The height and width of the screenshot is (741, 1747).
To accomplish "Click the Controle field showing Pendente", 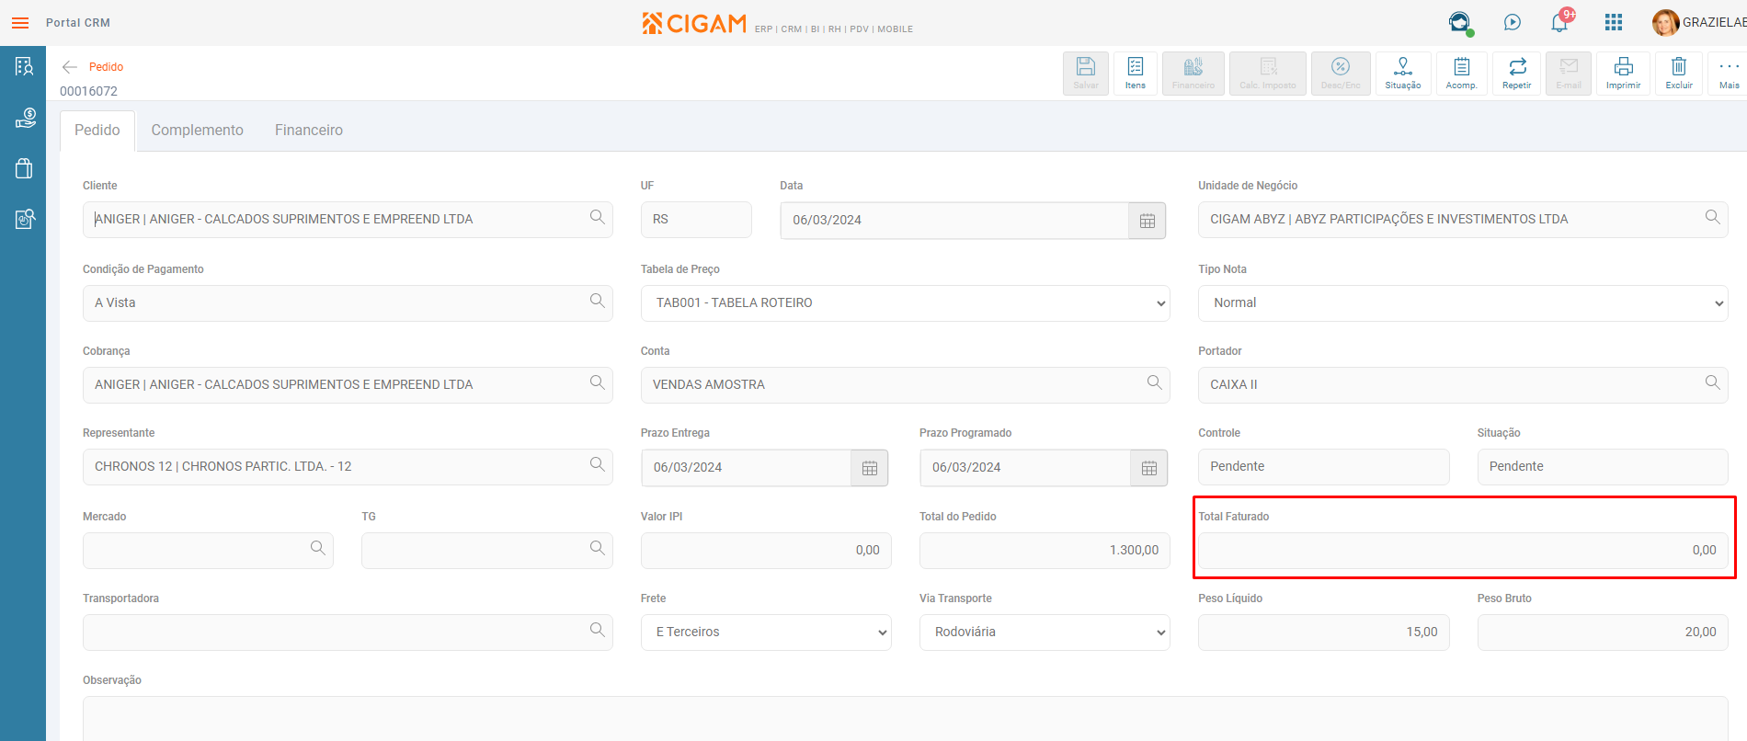I will tap(1324, 467).
